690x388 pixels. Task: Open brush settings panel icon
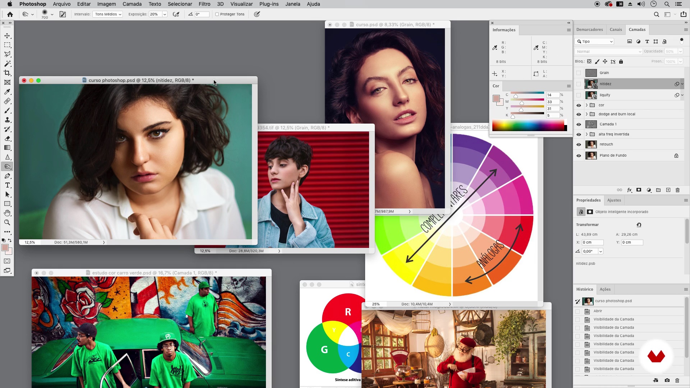pos(63,14)
